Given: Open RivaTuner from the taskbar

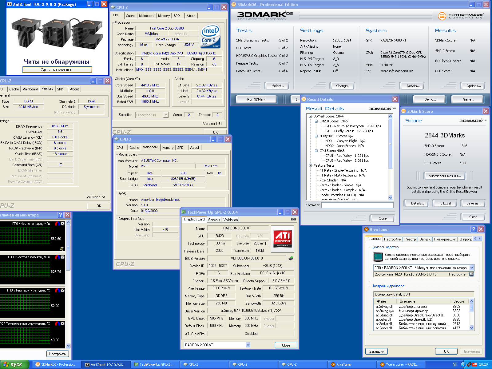Looking at the screenshot, I should (x=351, y=364).
